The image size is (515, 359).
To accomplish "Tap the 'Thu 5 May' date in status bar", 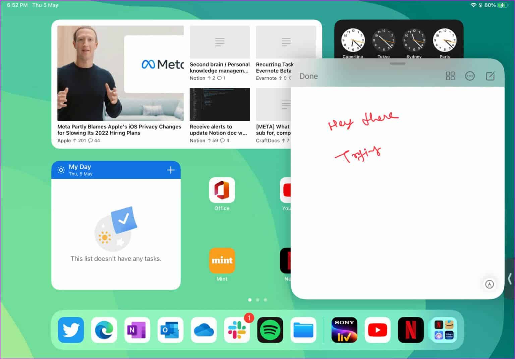I will point(45,5).
